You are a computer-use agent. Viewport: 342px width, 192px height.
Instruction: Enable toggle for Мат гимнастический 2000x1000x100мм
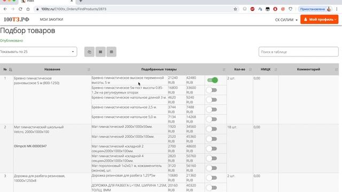click(x=212, y=139)
